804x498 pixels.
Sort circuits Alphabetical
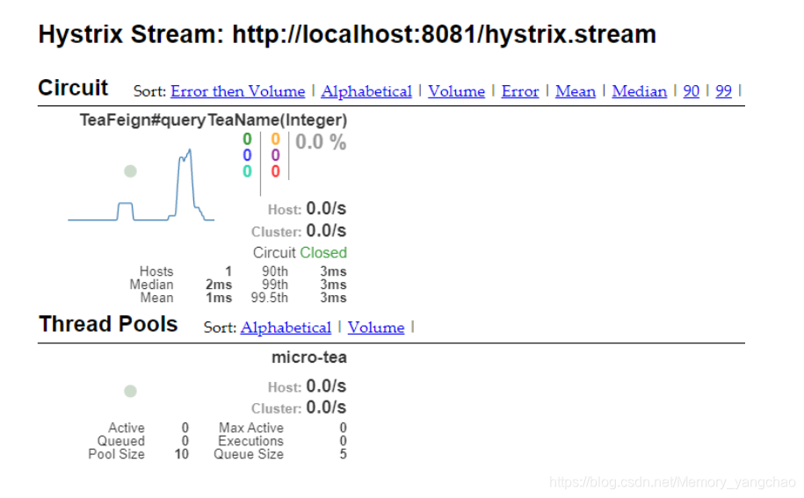[x=366, y=91]
